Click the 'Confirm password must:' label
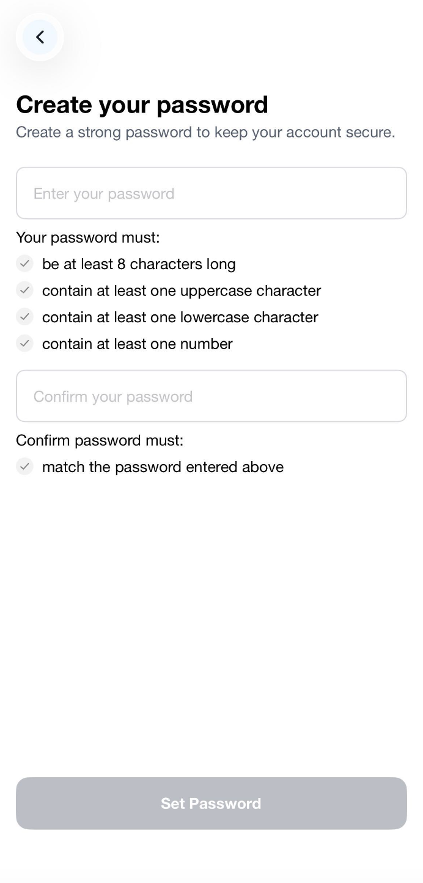Viewport: 423px width, 883px height. 100,440
